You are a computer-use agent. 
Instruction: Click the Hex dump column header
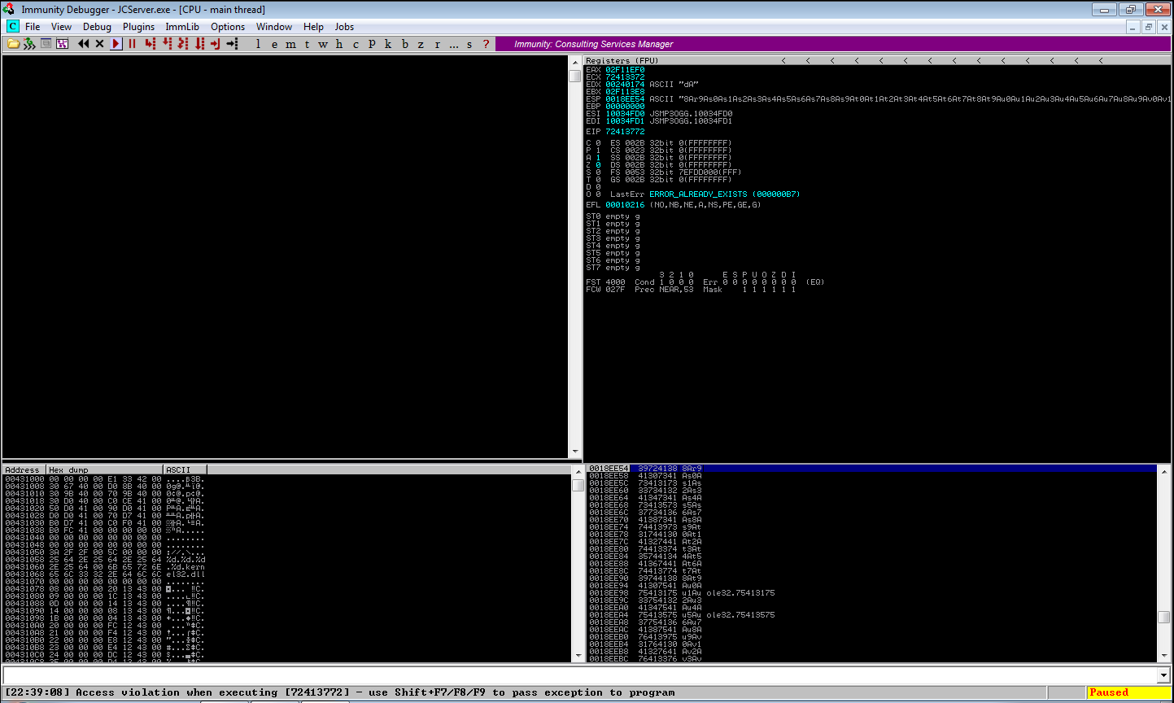pyautogui.click(x=104, y=469)
